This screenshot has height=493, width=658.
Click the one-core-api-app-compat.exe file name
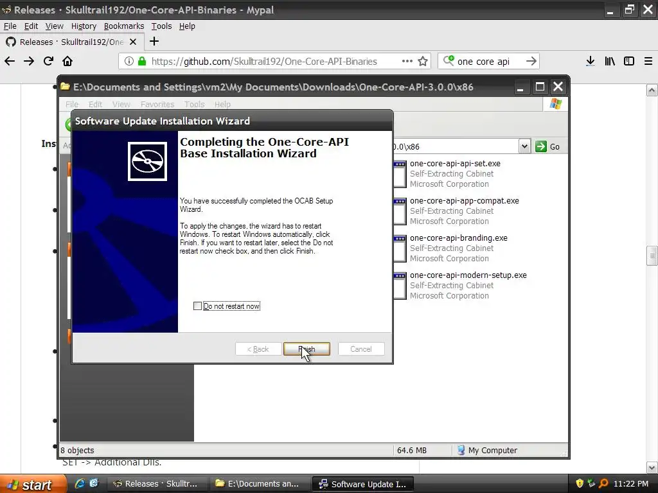click(x=465, y=201)
